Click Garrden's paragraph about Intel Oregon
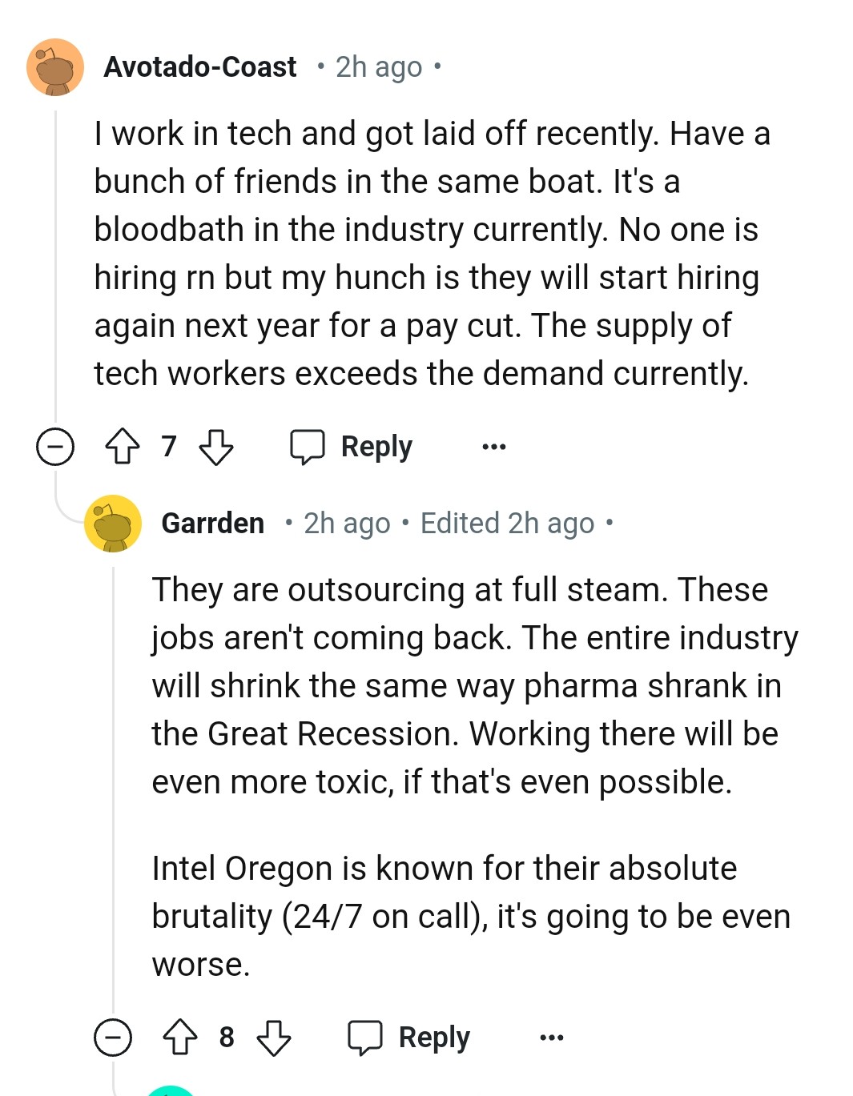 [x=471, y=916]
